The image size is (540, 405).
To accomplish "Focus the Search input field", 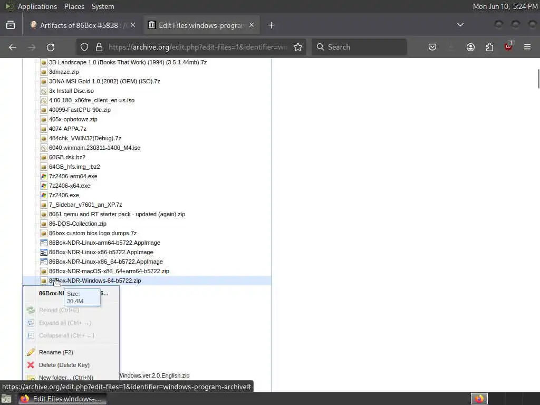I will [x=359, y=47].
